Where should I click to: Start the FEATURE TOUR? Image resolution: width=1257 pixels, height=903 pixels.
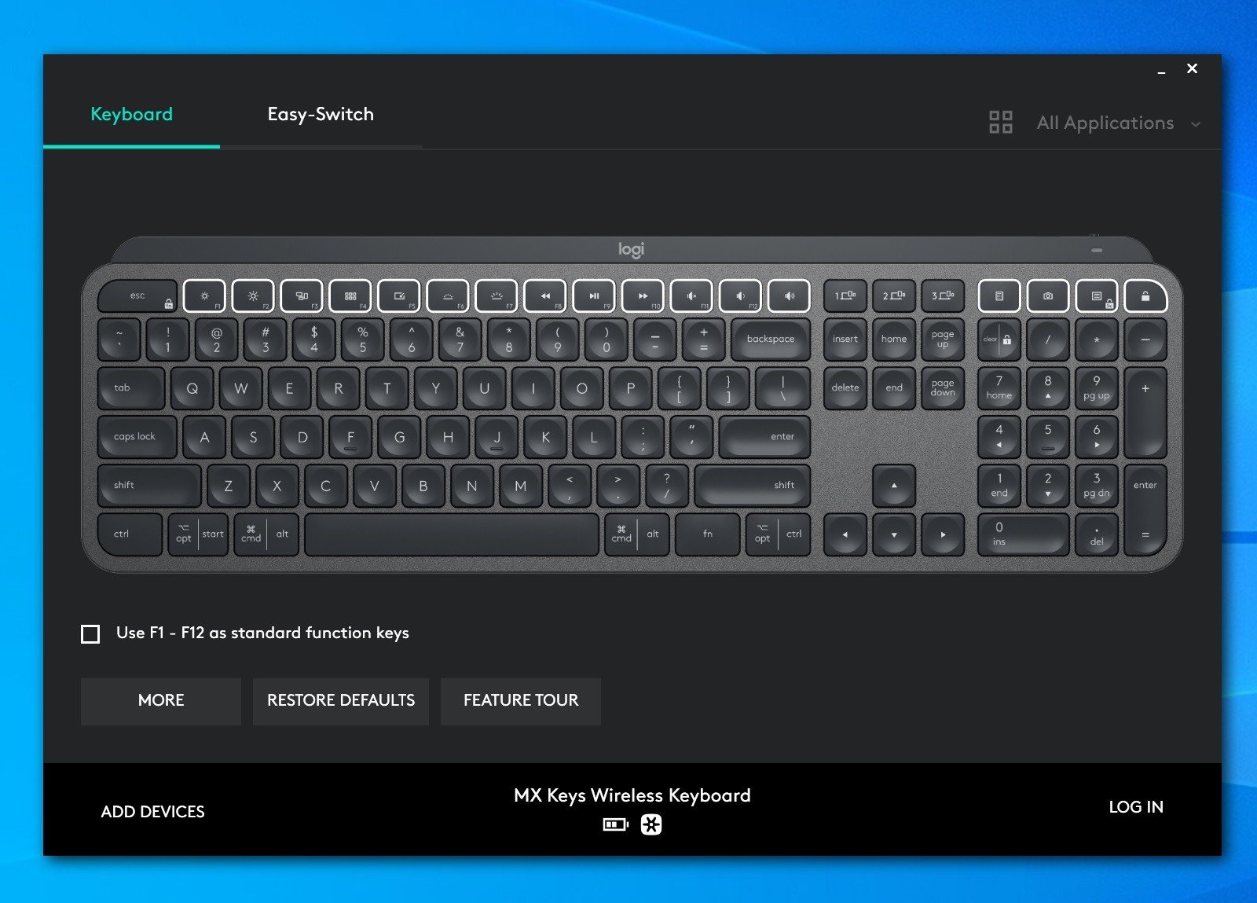click(521, 701)
